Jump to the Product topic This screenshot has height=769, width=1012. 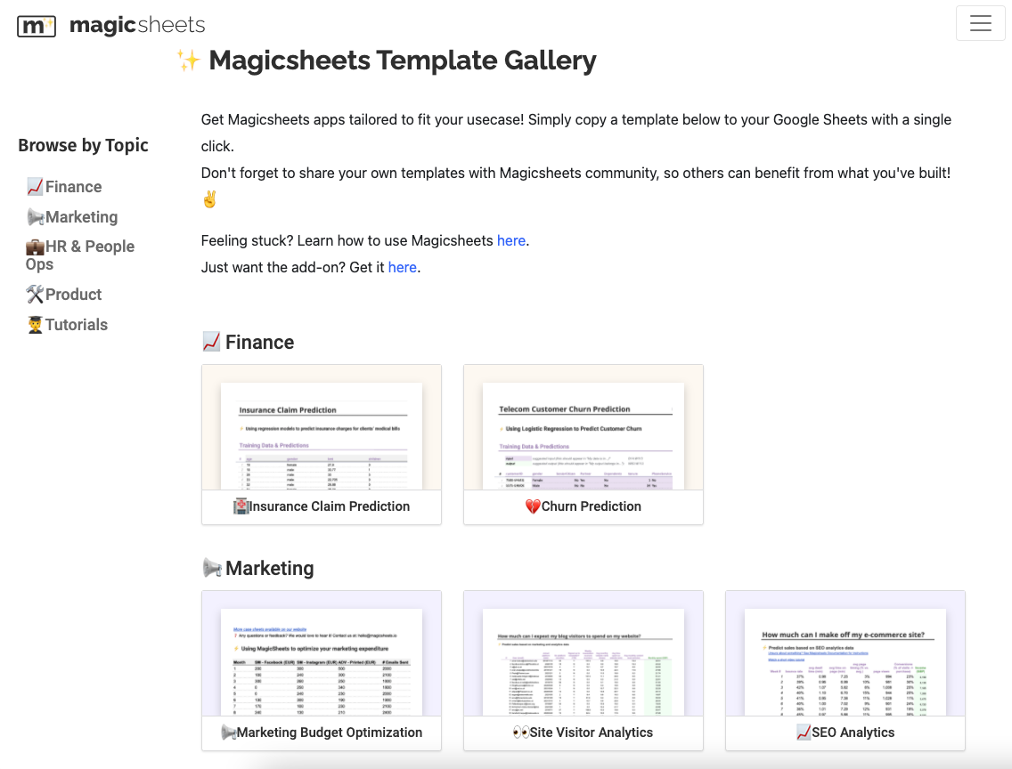pos(73,295)
